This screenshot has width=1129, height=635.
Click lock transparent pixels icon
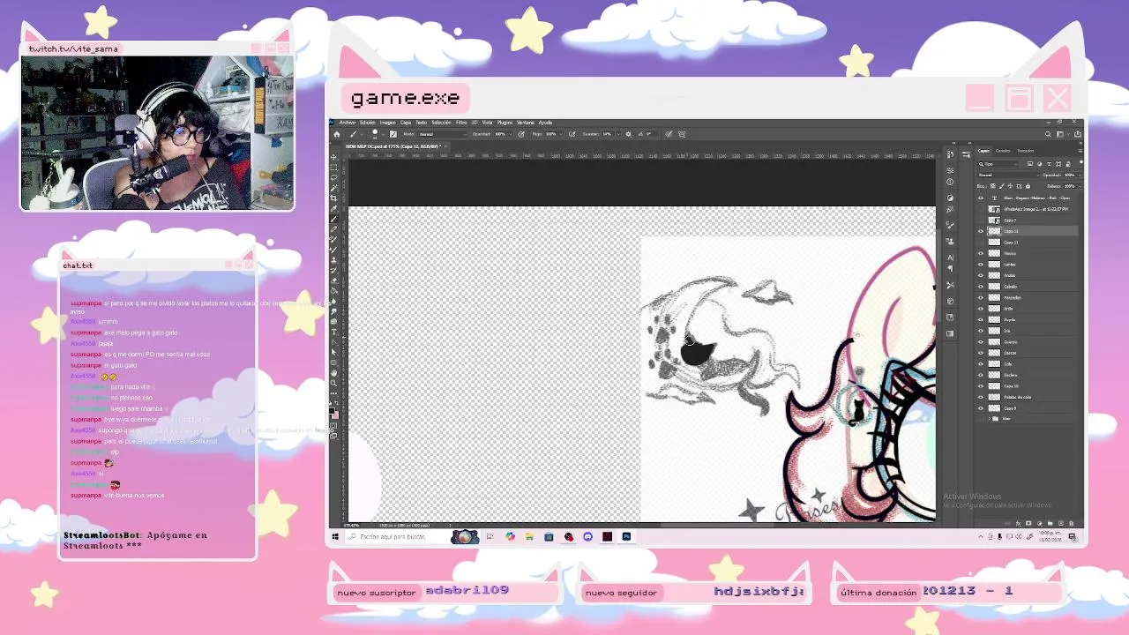993,186
